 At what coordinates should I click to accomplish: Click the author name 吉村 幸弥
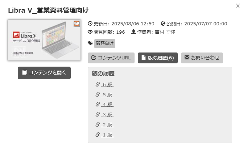(165, 32)
